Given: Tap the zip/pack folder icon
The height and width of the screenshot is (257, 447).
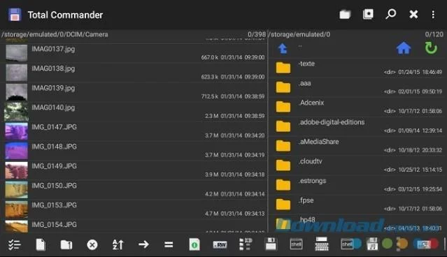Looking at the screenshot, I should pos(66,244).
